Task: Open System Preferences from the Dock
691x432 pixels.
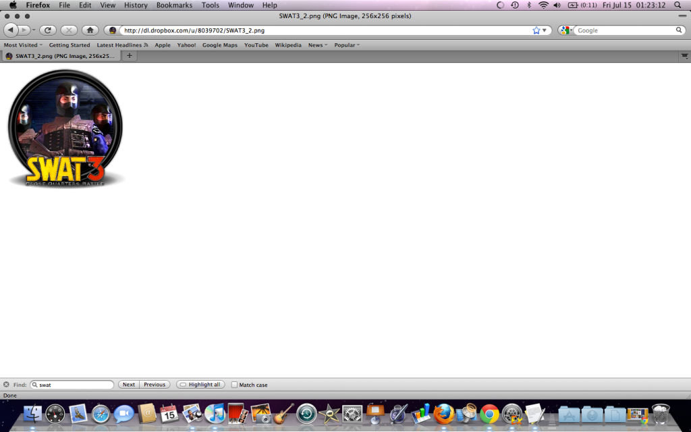Action: [352, 414]
